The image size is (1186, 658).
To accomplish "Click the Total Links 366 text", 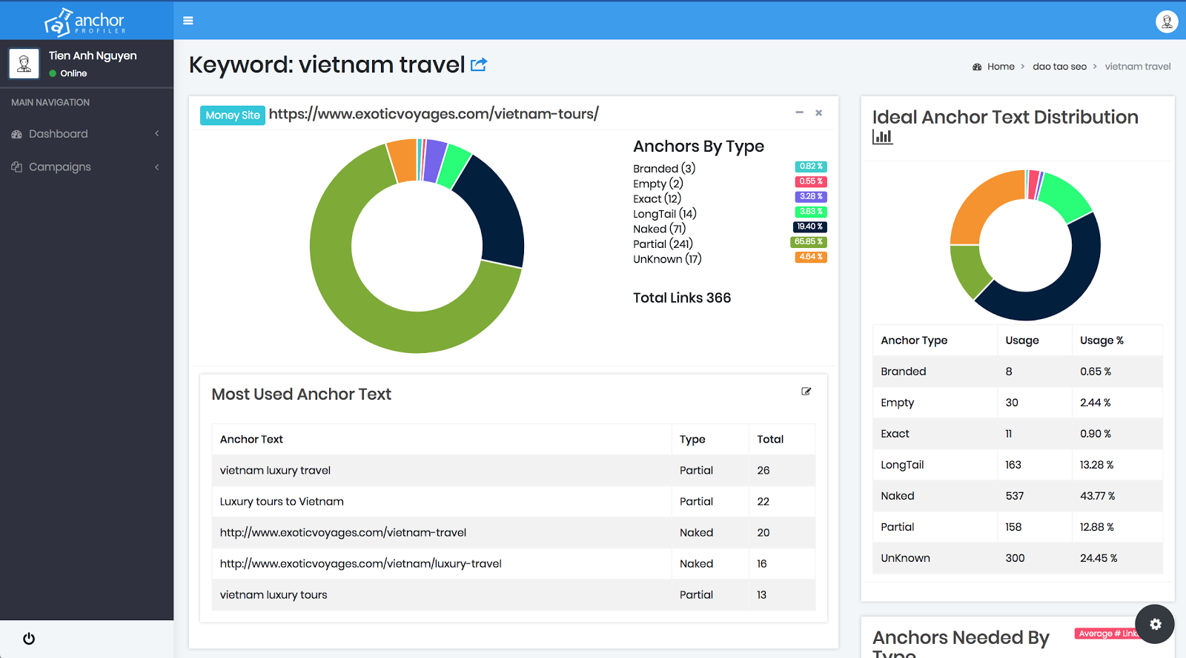I will tap(682, 298).
